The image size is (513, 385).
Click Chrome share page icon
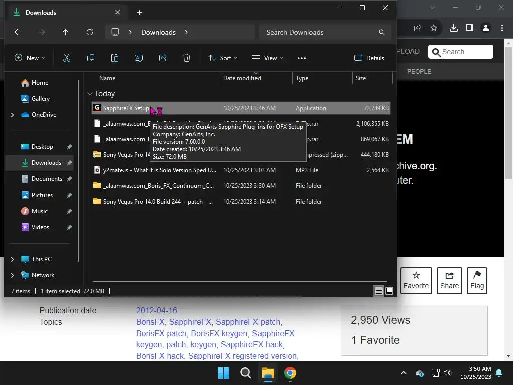click(418, 28)
